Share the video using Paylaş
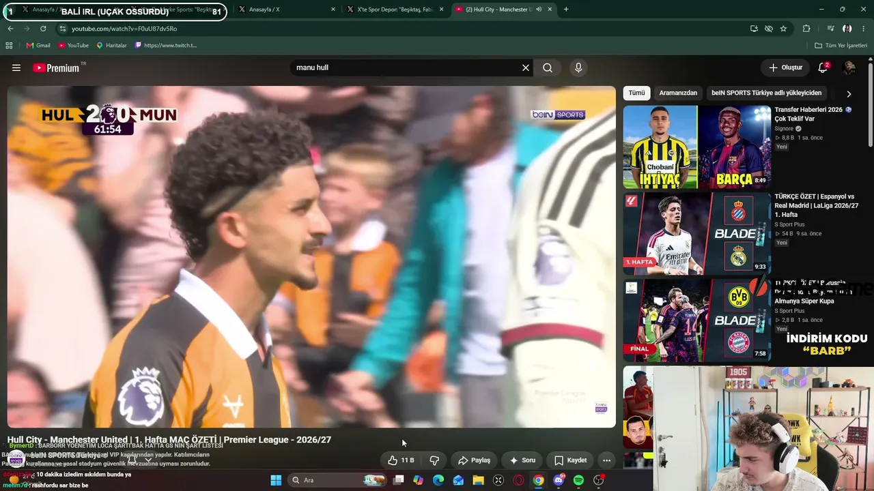This screenshot has height=491, width=874. [x=475, y=460]
